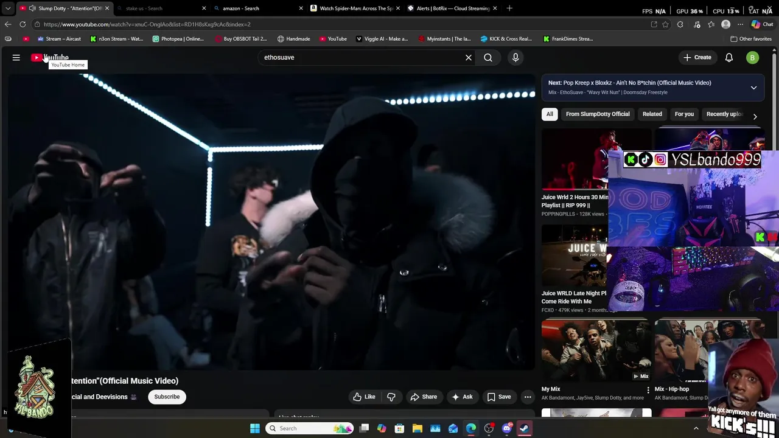Open 'KICK & Cross Real...' bookmark
Viewport: 779px width, 438px height.
coord(506,39)
